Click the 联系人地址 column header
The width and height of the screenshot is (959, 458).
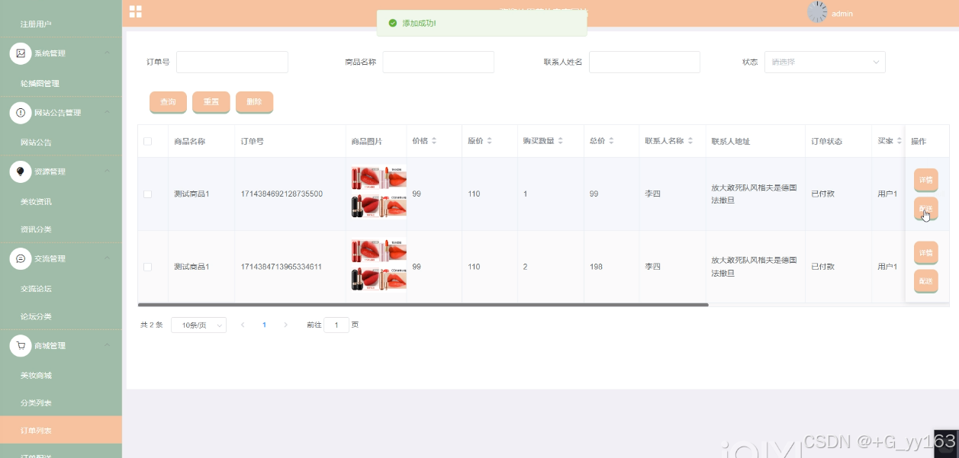pyautogui.click(x=730, y=141)
